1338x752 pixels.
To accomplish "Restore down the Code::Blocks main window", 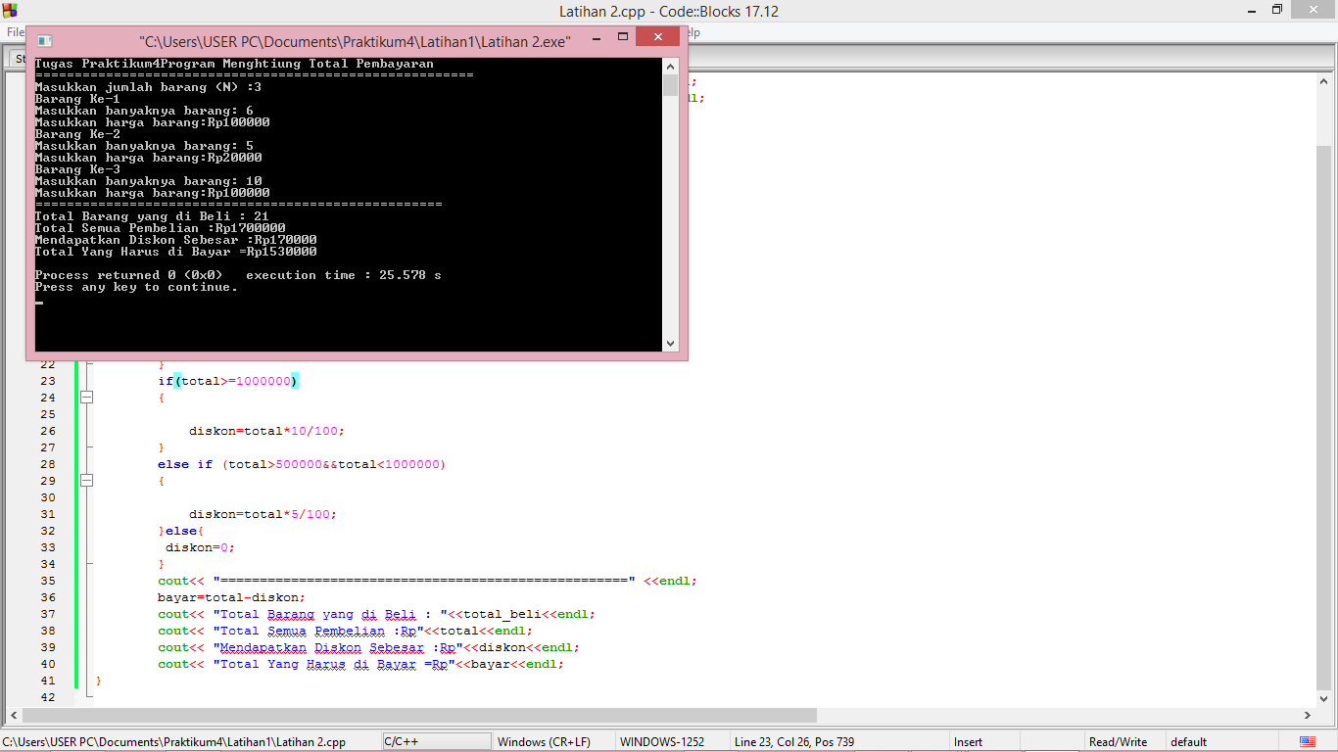I will coord(1277,10).
